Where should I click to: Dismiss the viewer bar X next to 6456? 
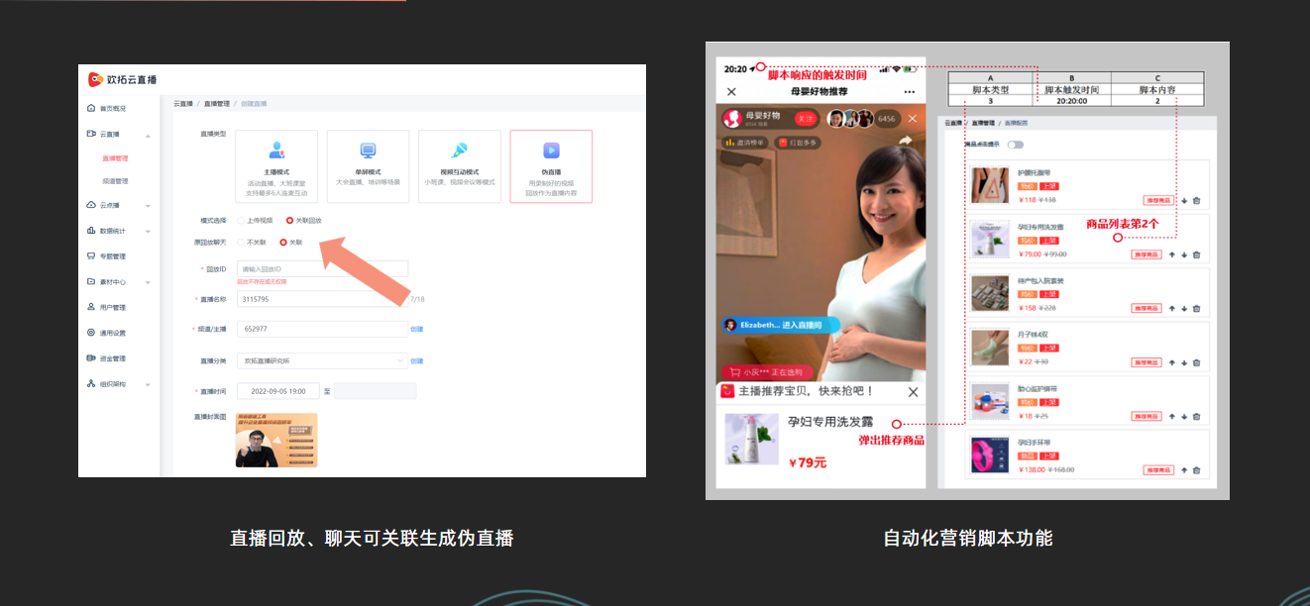pyautogui.click(x=913, y=119)
